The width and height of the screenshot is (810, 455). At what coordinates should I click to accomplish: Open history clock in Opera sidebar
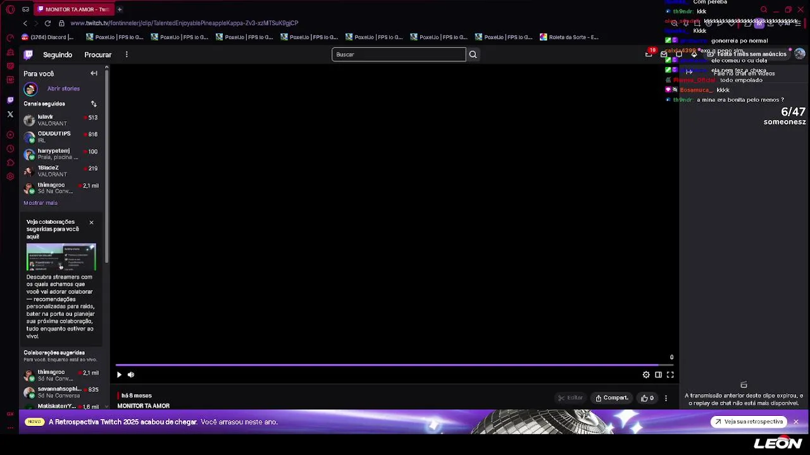10,149
